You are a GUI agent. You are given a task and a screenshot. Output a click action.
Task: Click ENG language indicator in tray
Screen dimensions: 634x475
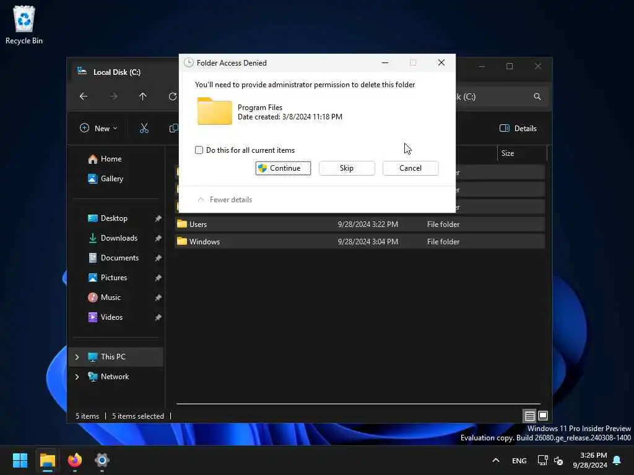pyautogui.click(x=519, y=460)
